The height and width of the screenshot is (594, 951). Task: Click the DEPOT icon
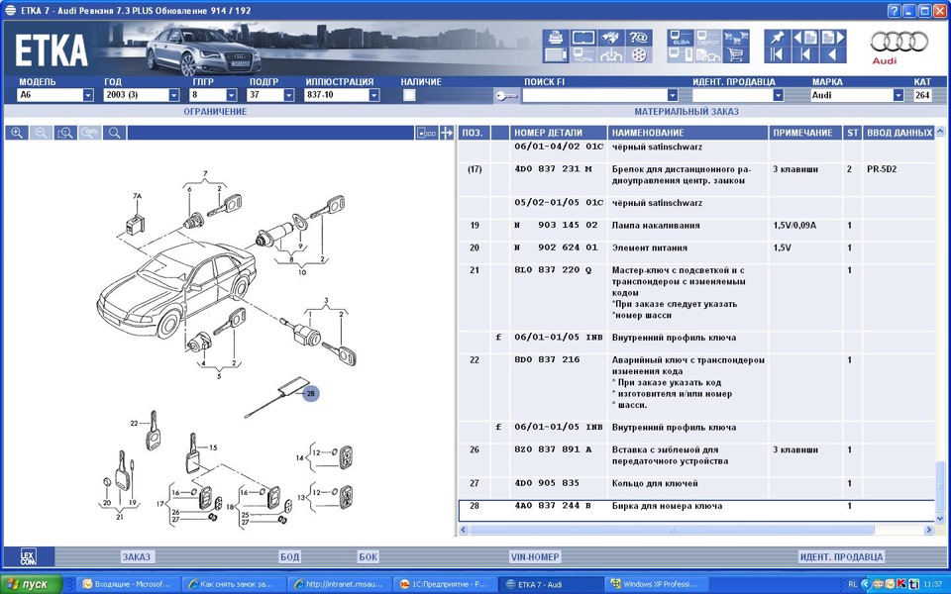(x=707, y=38)
